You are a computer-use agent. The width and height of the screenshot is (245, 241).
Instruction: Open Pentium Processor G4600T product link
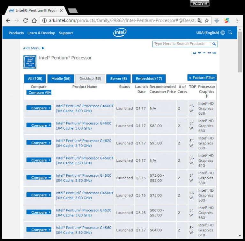(x=85, y=108)
